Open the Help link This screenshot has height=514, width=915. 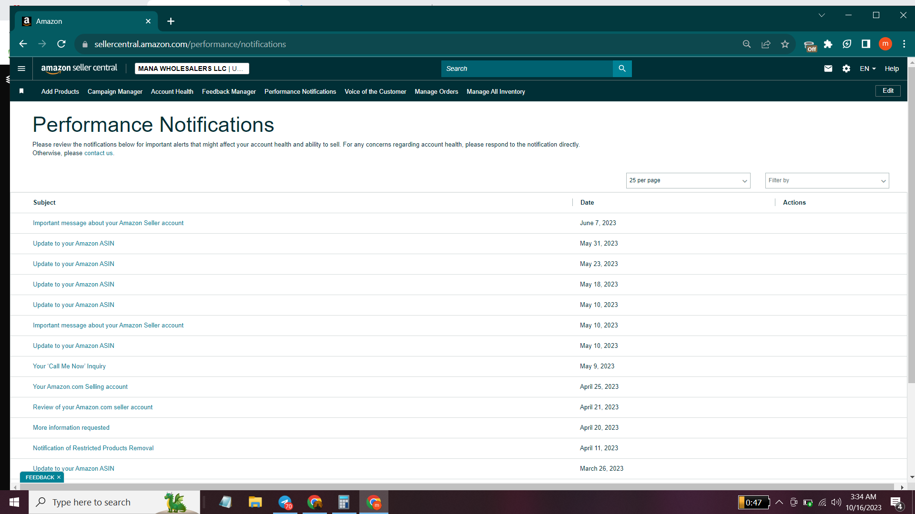click(892, 69)
